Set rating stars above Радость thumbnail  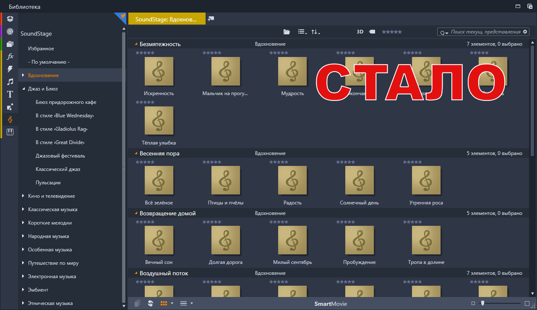[x=279, y=162]
